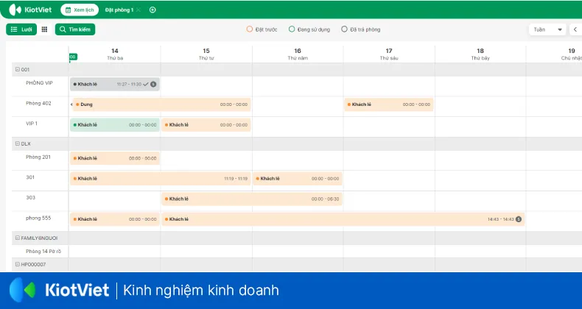Click the checkmark icon on PHÒNG VIP booking
This screenshot has width=582, height=309.
click(x=146, y=84)
